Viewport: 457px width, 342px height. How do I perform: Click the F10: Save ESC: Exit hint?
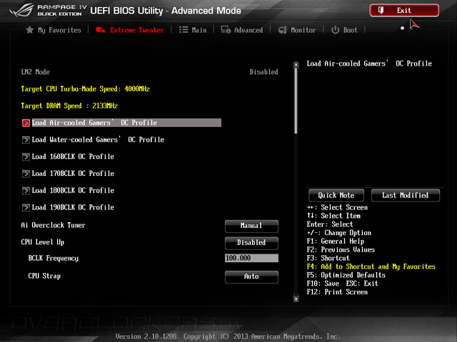click(342, 284)
